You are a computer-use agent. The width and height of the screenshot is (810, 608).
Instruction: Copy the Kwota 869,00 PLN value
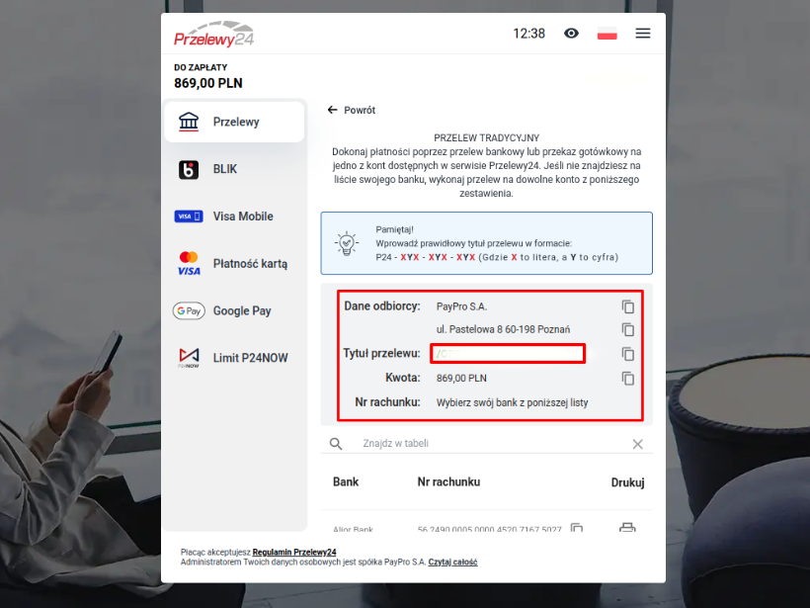point(627,379)
